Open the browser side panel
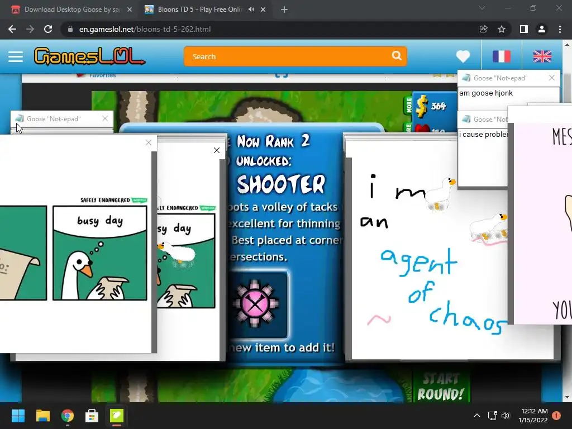The height and width of the screenshot is (429, 572). click(524, 29)
